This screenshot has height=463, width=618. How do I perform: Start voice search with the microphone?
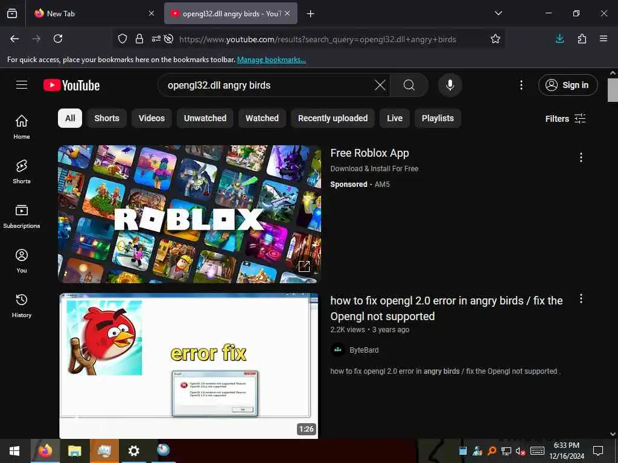click(450, 85)
